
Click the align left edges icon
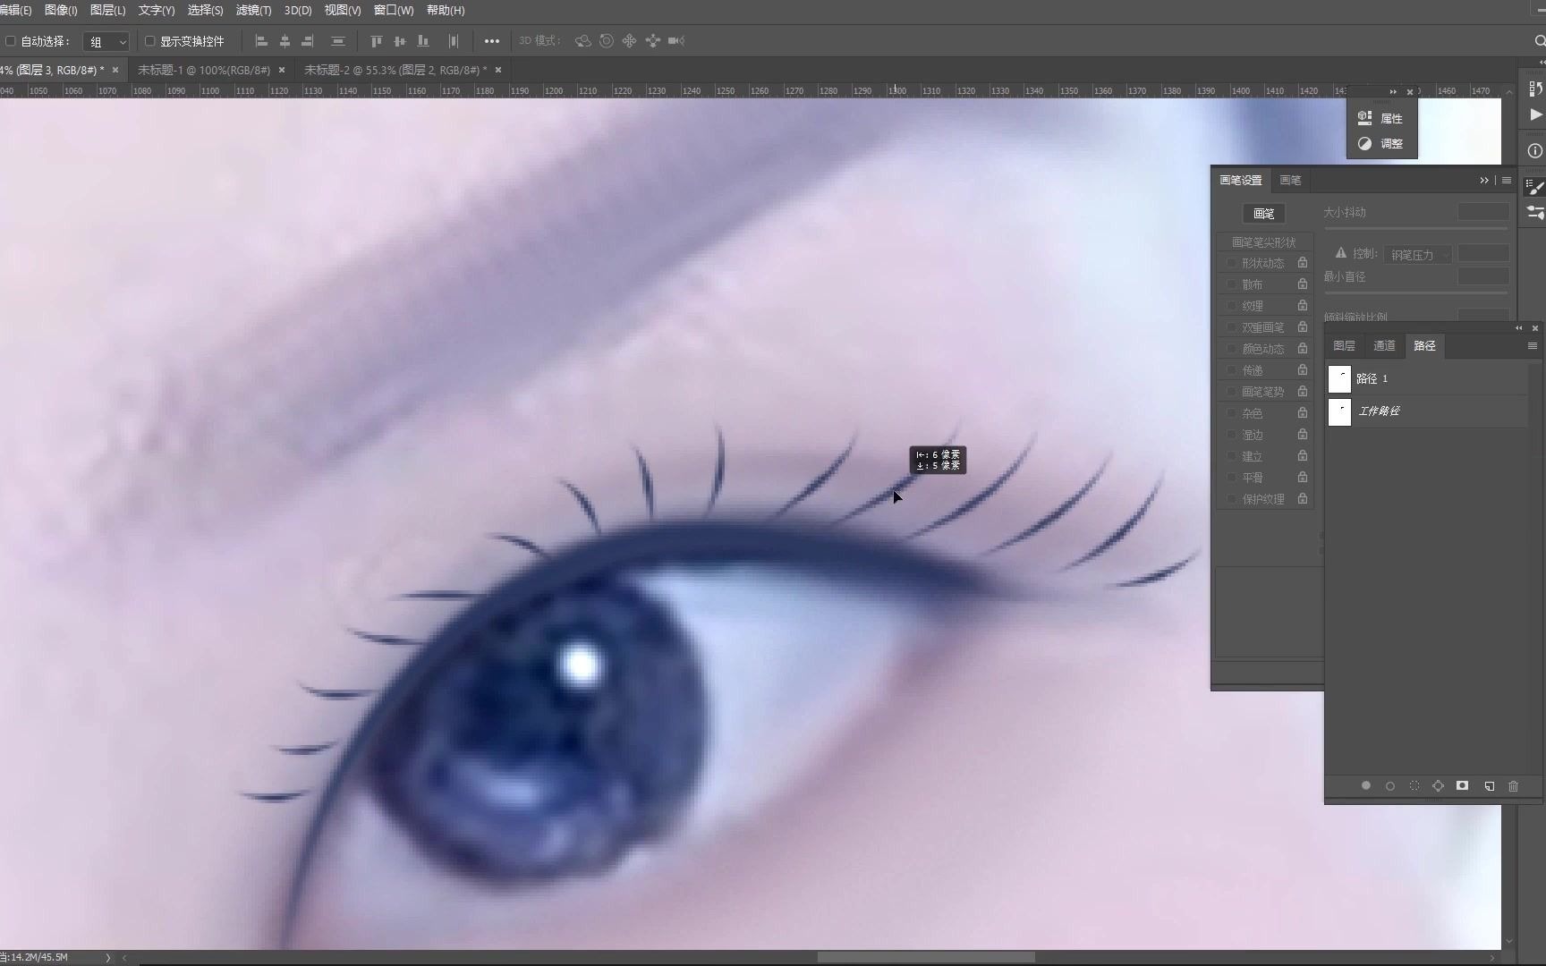tap(261, 41)
